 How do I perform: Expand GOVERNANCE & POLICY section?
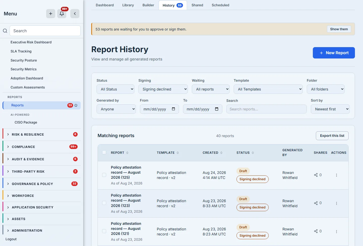click(x=42, y=184)
